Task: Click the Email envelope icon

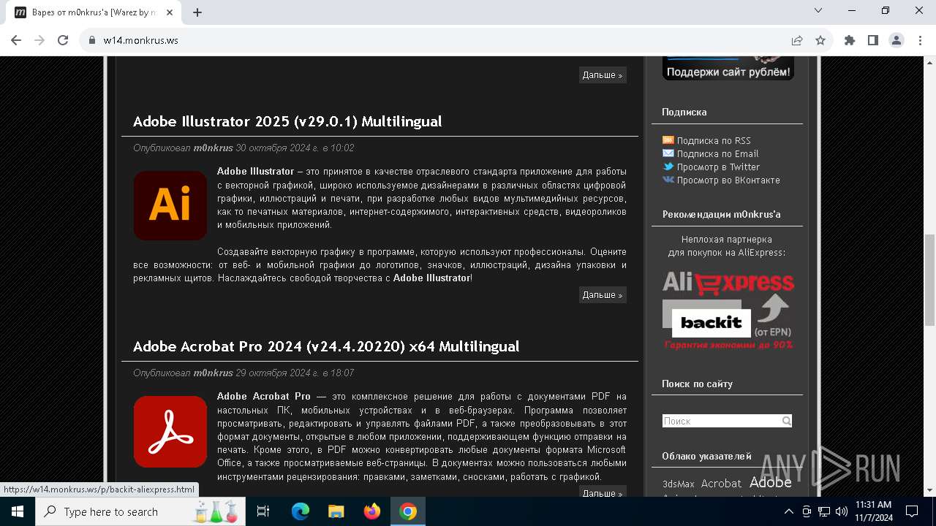Action: tap(668, 153)
